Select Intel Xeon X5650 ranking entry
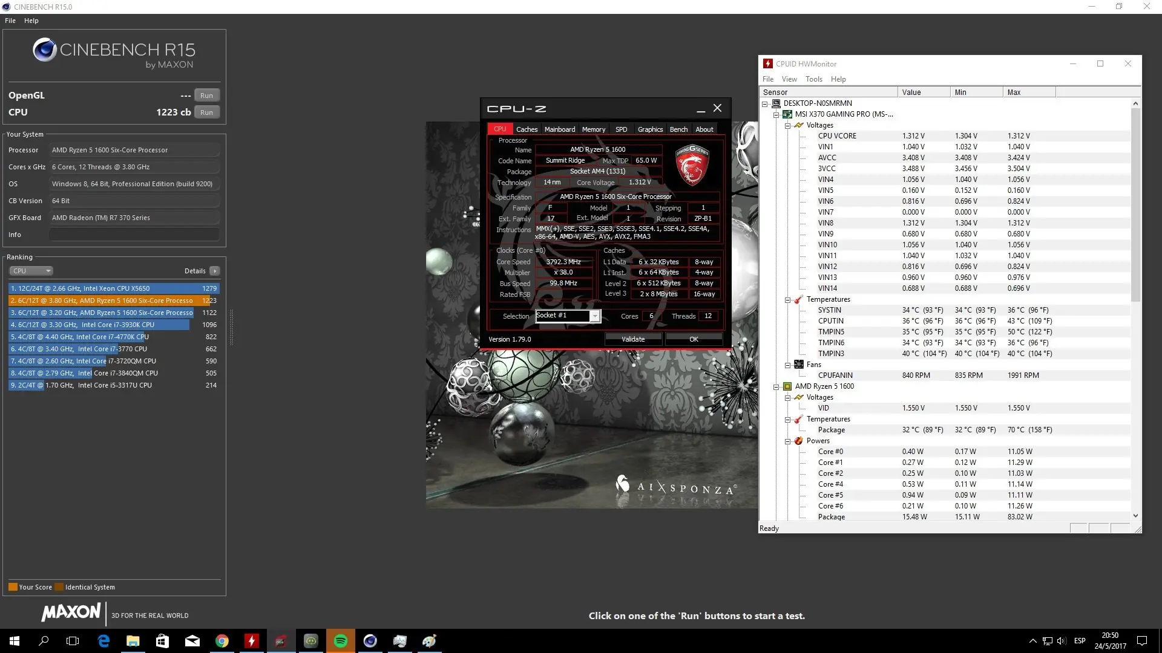Image resolution: width=1162 pixels, height=653 pixels. click(114, 288)
